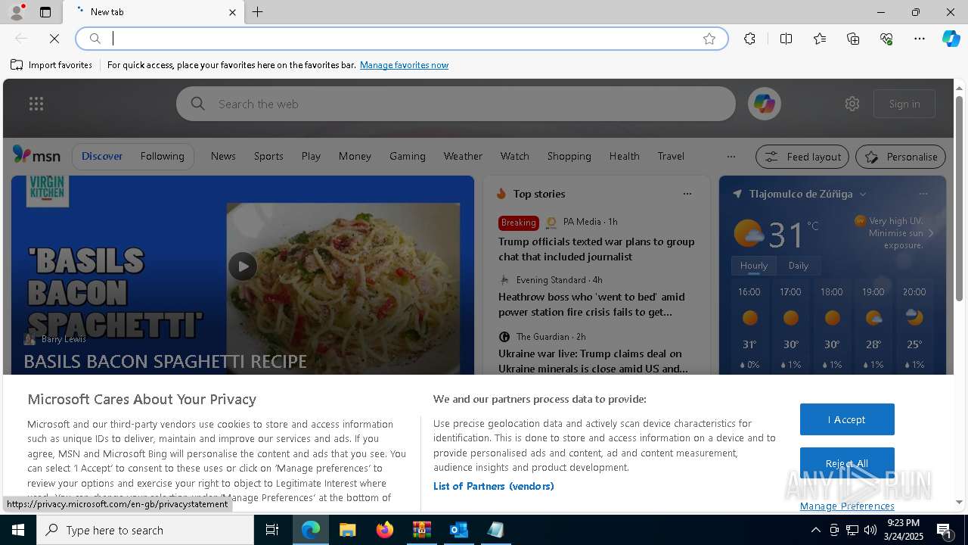Viewport: 968px width, 545px height.
Task: Open Top stories more options ellipsis
Action: tap(687, 194)
